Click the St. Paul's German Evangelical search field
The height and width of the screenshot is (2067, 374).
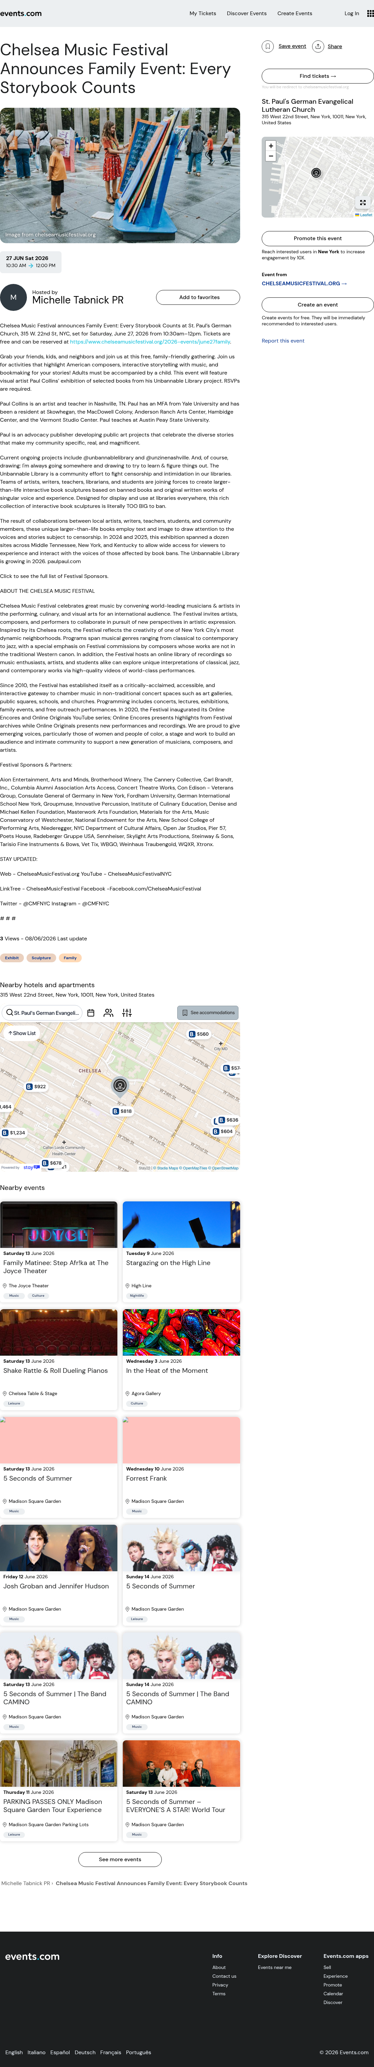[x=42, y=1013]
